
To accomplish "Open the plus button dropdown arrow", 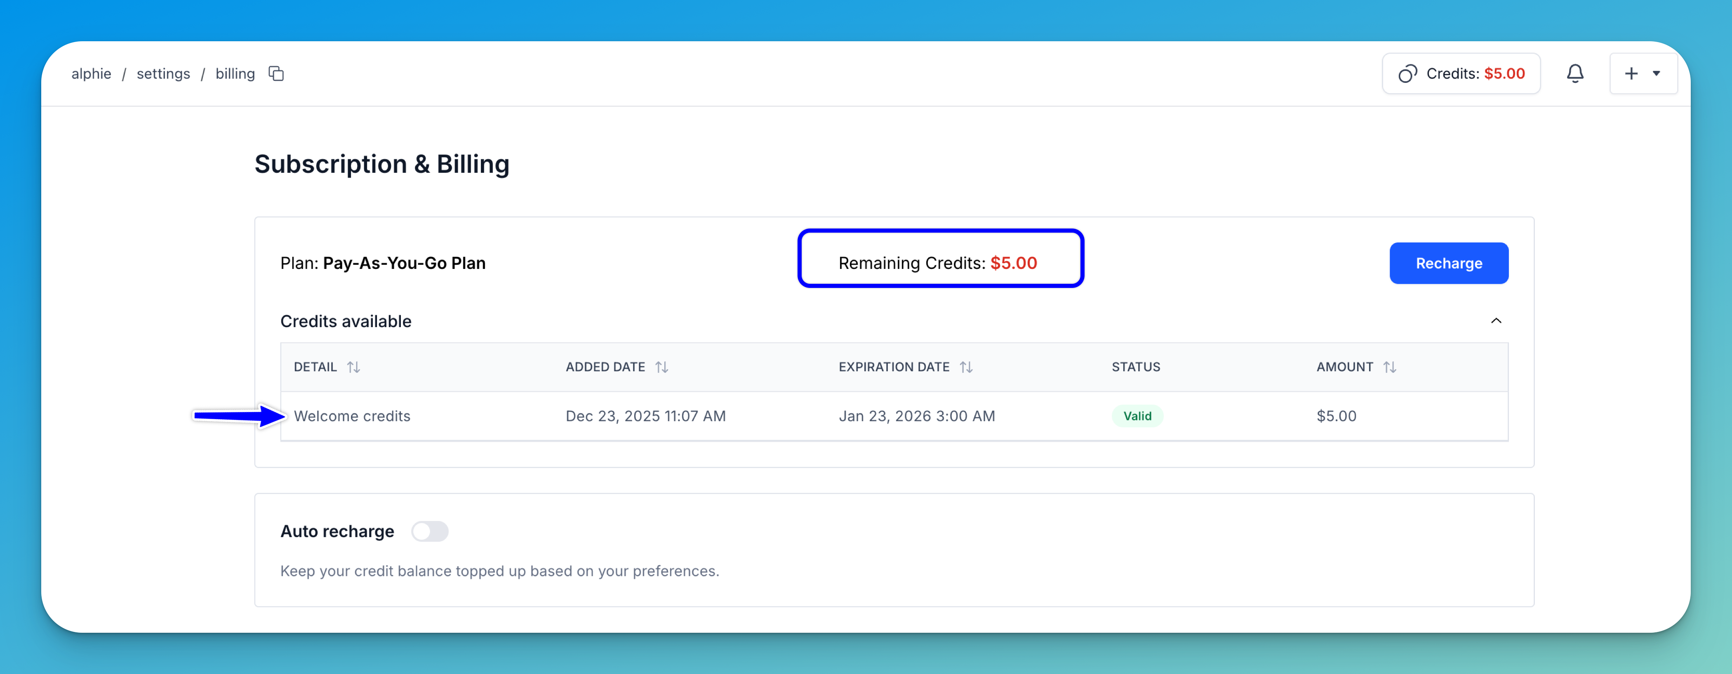I will pyautogui.click(x=1657, y=73).
